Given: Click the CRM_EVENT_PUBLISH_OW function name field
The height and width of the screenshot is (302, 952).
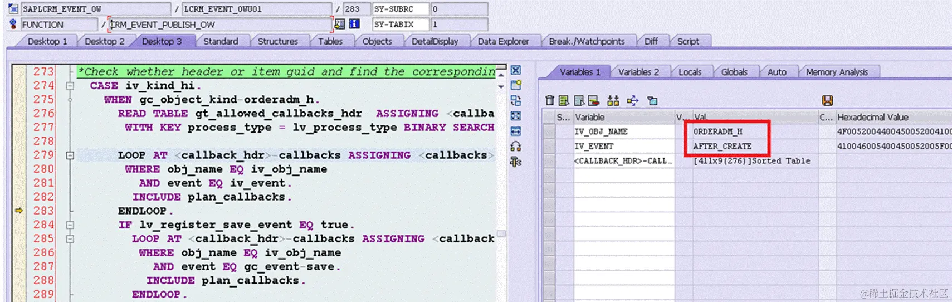Looking at the screenshot, I should click(219, 25).
